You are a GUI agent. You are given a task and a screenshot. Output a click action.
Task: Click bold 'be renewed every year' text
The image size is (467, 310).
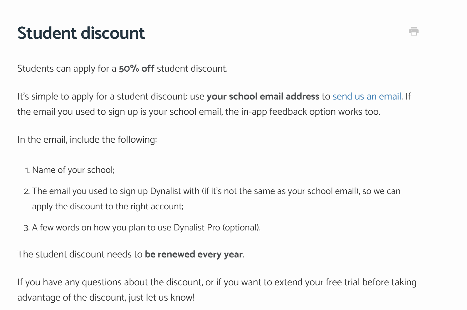pyautogui.click(x=194, y=254)
